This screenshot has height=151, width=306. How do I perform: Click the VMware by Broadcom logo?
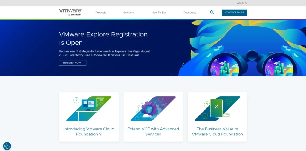click(71, 12)
